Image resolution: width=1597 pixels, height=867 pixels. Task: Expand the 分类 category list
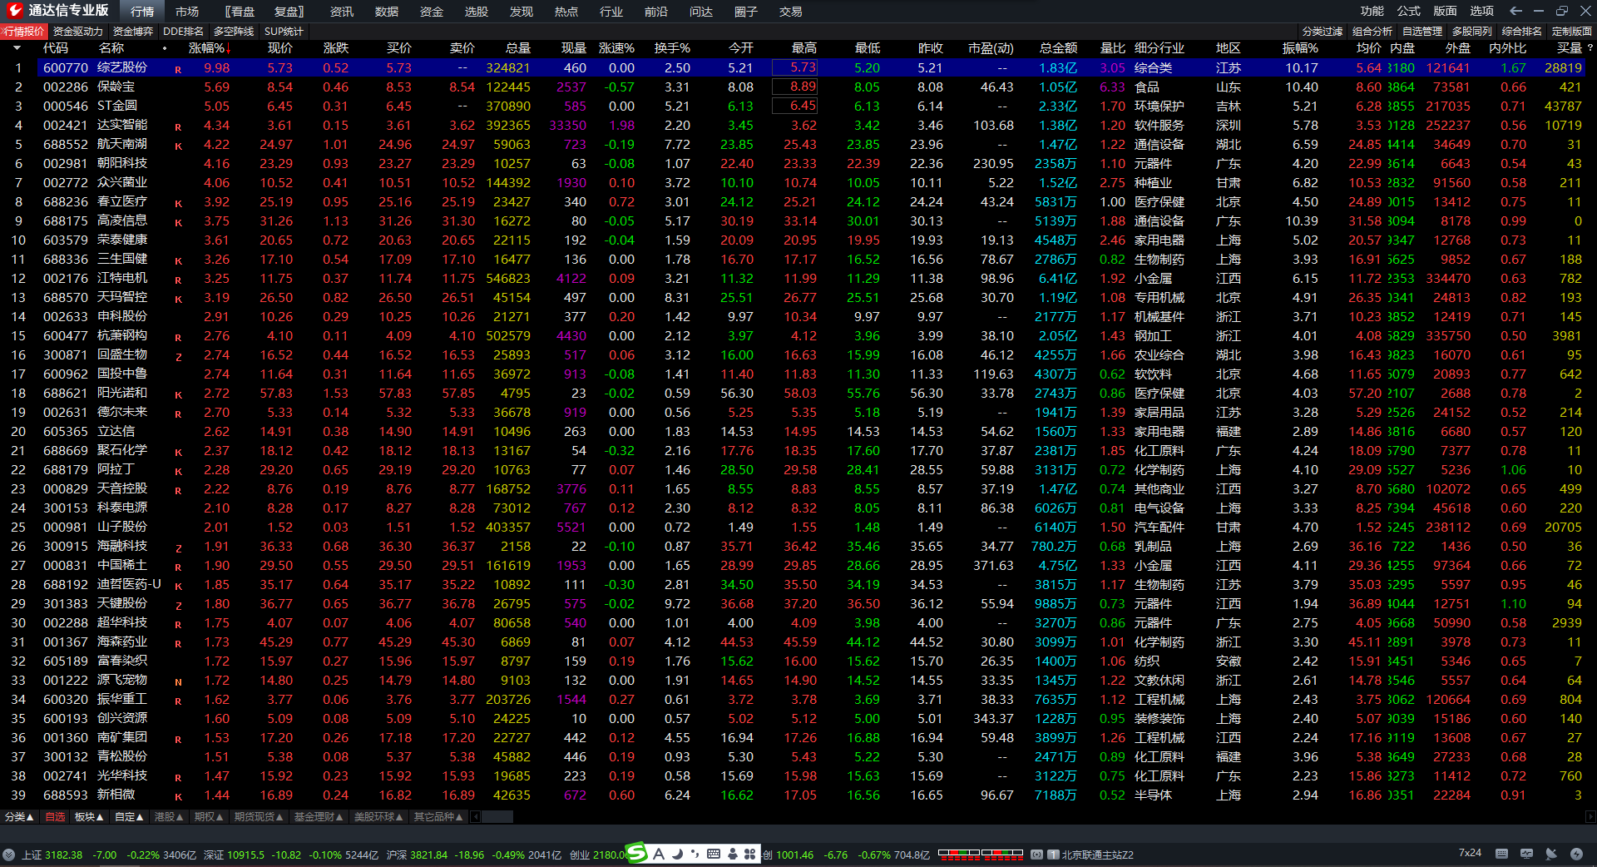[x=19, y=817]
